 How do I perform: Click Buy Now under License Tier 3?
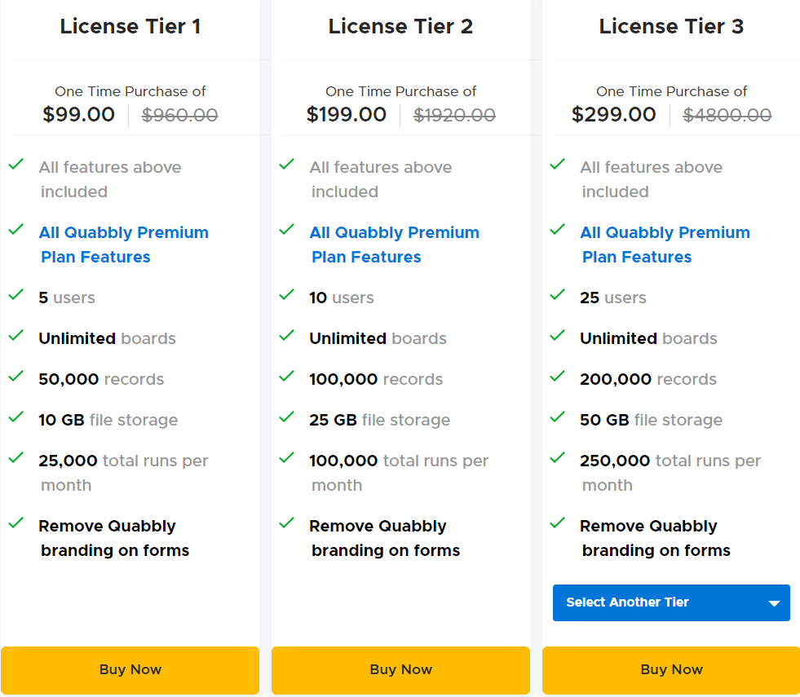pos(671,669)
